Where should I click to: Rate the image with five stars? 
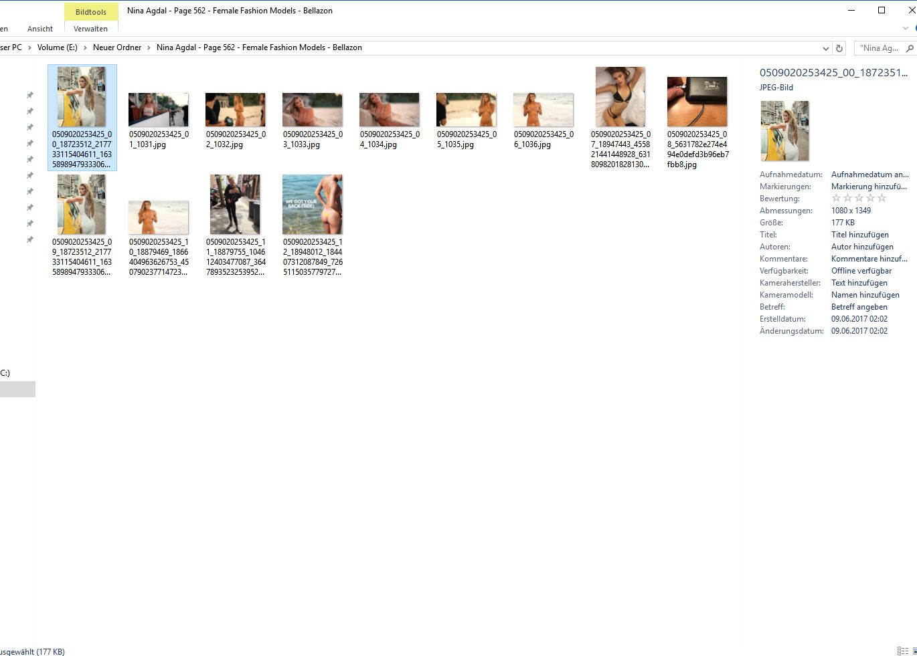click(882, 199)
